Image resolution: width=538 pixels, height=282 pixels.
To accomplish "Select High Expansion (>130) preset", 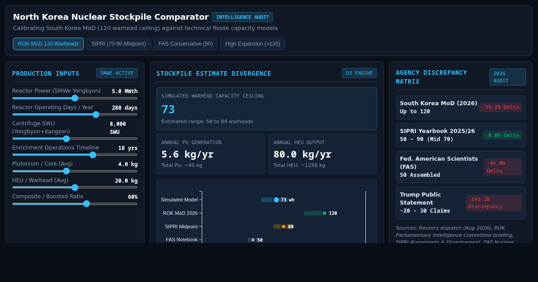I will (x=252, y=44).
